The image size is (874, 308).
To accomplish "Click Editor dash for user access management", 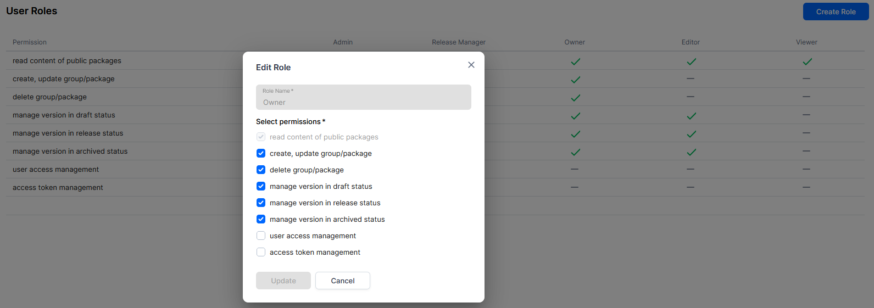I will (x=691, y=169).
